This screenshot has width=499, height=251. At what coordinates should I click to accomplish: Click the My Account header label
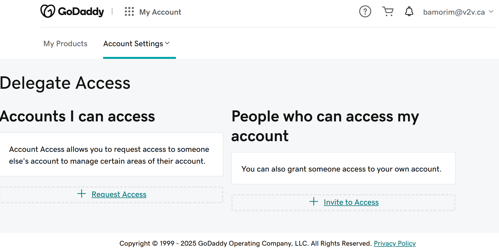click(160, 12)
